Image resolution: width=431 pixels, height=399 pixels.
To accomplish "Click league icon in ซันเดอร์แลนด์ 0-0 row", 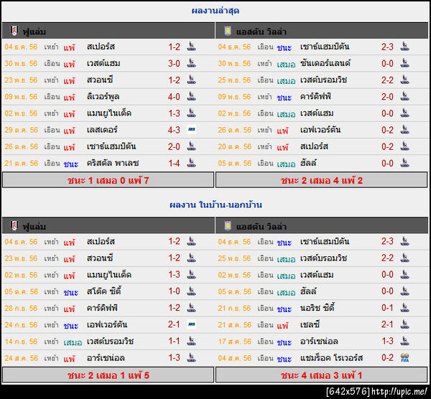I will 404,63.
